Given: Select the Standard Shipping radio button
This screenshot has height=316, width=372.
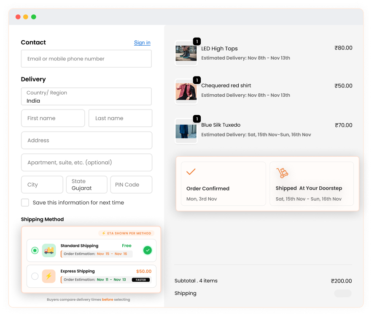Looking at the screenshot, I should (x=35, y=251).
